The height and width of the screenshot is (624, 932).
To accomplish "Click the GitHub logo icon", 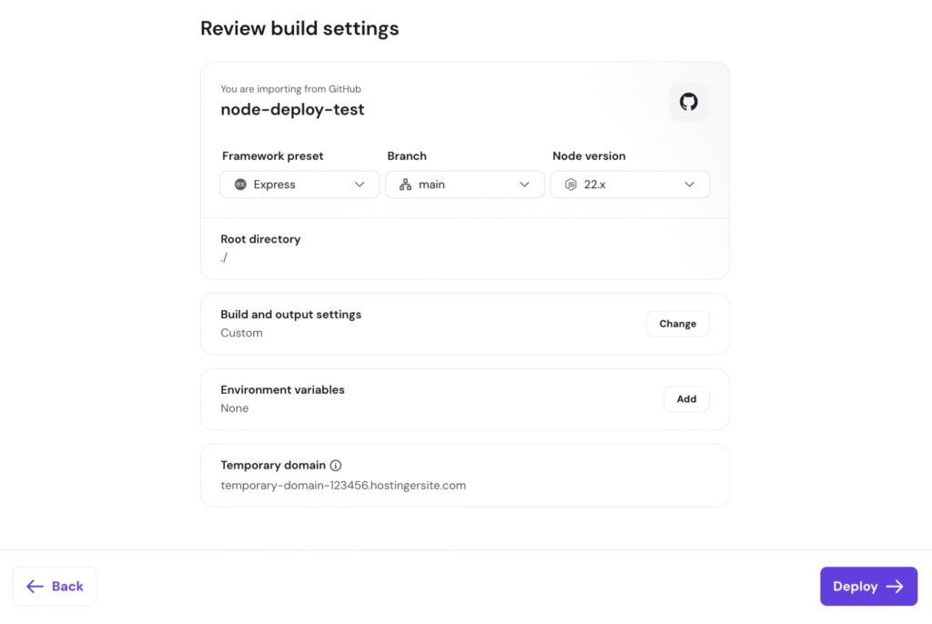I will pos(688,102).
